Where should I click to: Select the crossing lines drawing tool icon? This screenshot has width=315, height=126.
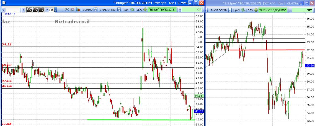(x=67, y=10)
